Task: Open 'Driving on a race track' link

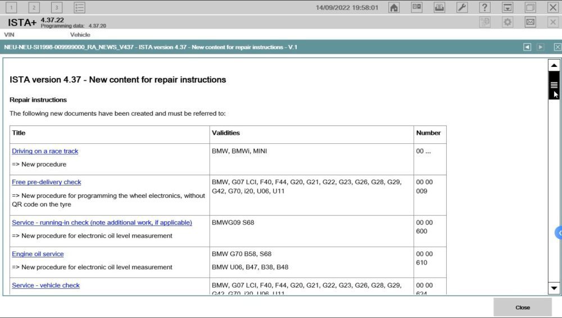Action: point(45,151)
